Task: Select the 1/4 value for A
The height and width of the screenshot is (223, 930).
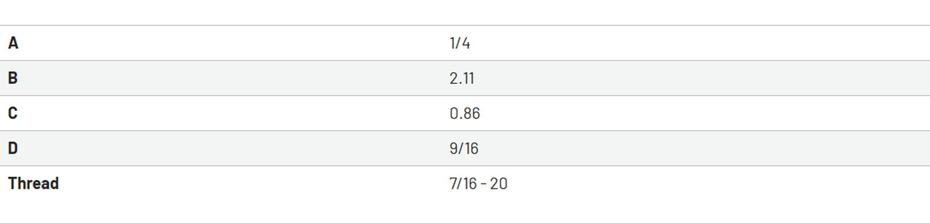Action: [x=460, y=43]
